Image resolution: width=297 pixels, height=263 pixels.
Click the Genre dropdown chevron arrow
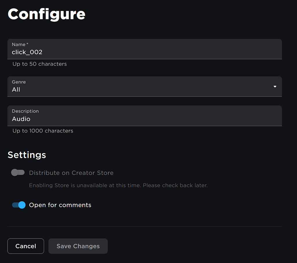tap(274, 86)
